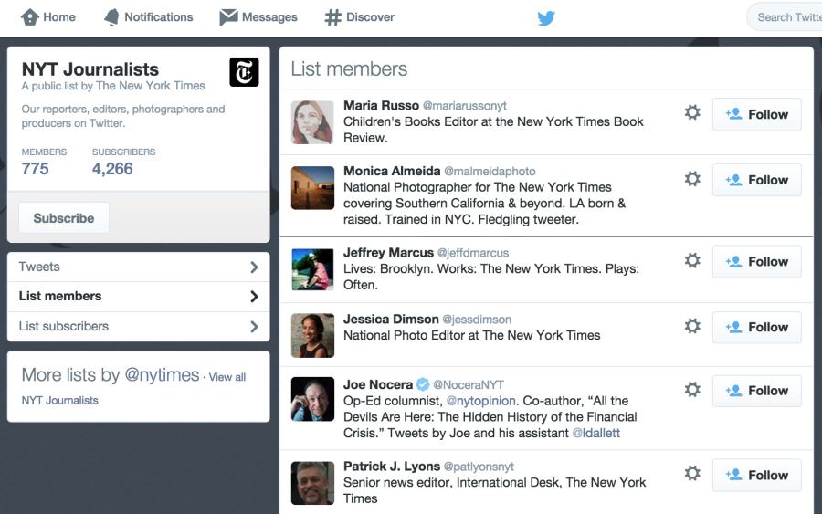The height and width of the screenshot is (514, 822).
Task: Click Patrick J. Lyons's name
Action: coord(392,467)
